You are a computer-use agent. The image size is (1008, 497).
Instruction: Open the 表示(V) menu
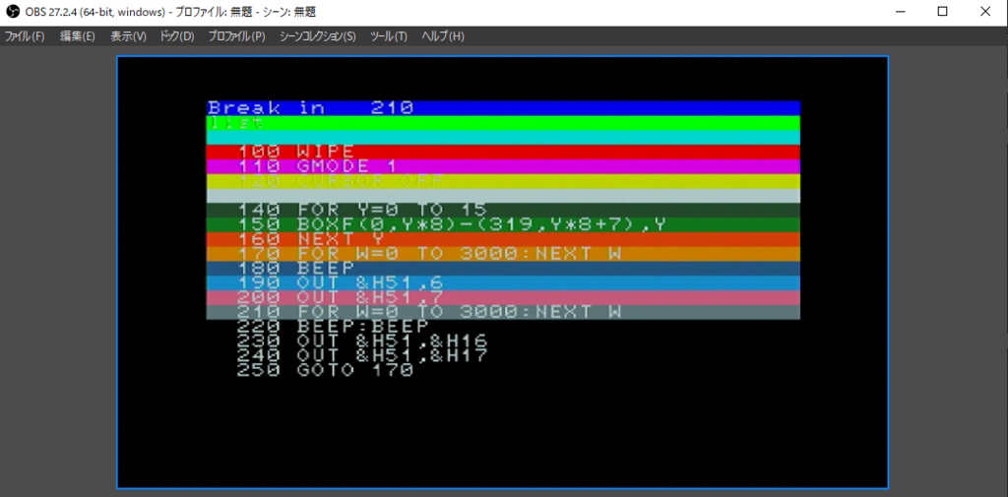[128, 36]
